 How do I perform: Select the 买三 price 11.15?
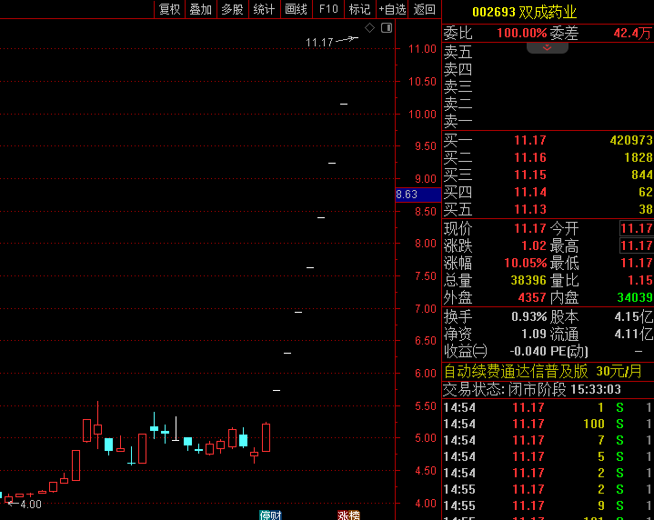coord(529,175)
